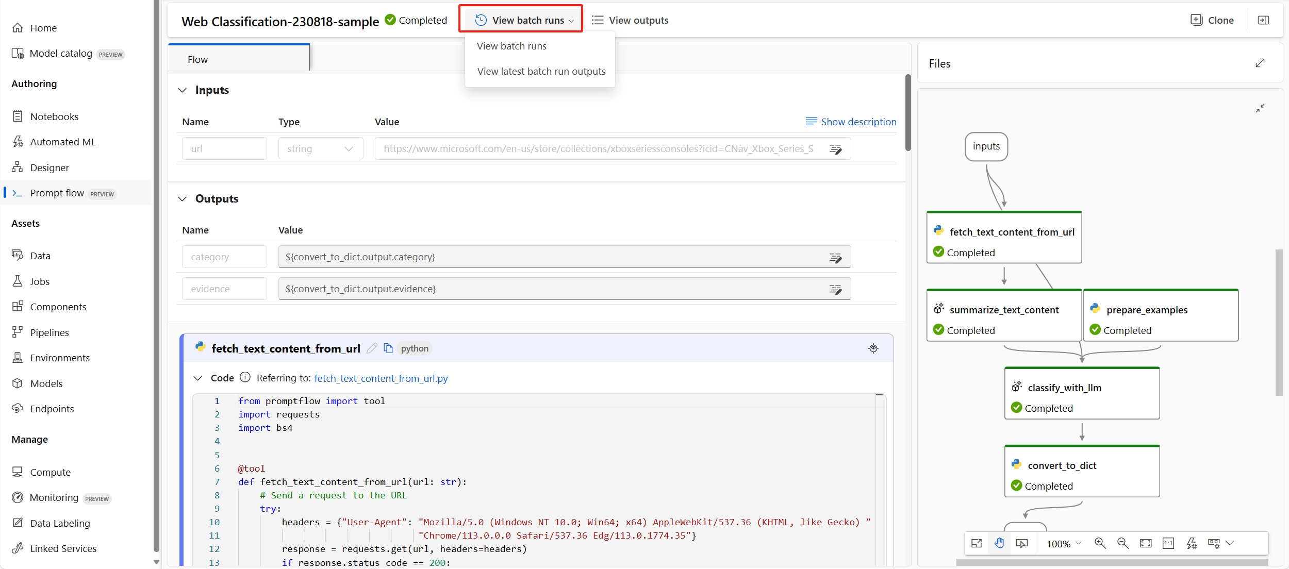This screenshot has width=1289, height=569.
Task: Collapse the Inputs section
Action: [183, 90]
